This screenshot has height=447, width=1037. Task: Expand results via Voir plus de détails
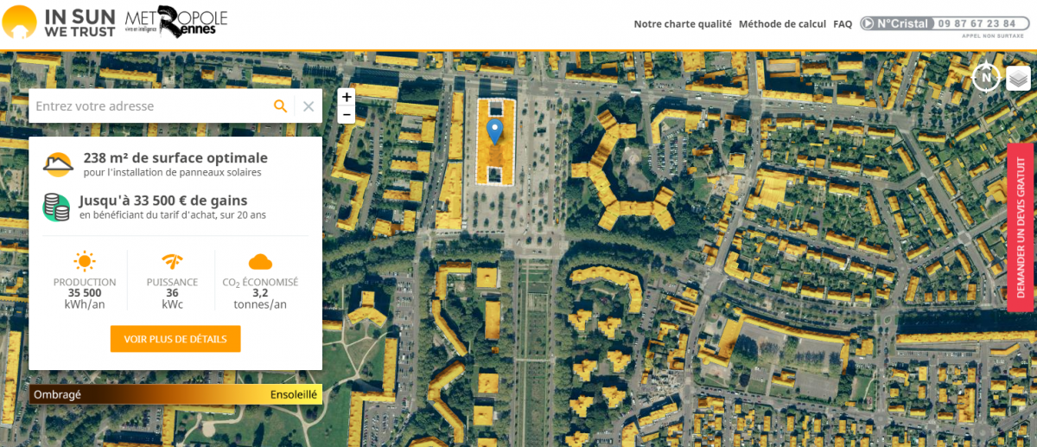(175, 339)
